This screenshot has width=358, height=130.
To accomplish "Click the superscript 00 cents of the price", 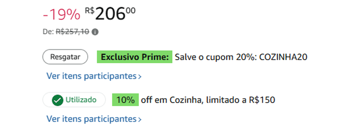I will (x=131, y=11).
